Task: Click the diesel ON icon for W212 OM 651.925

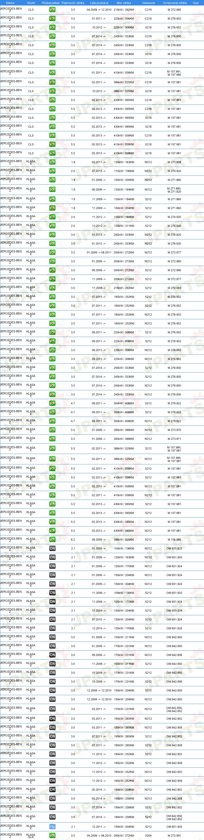Action: 52,548
